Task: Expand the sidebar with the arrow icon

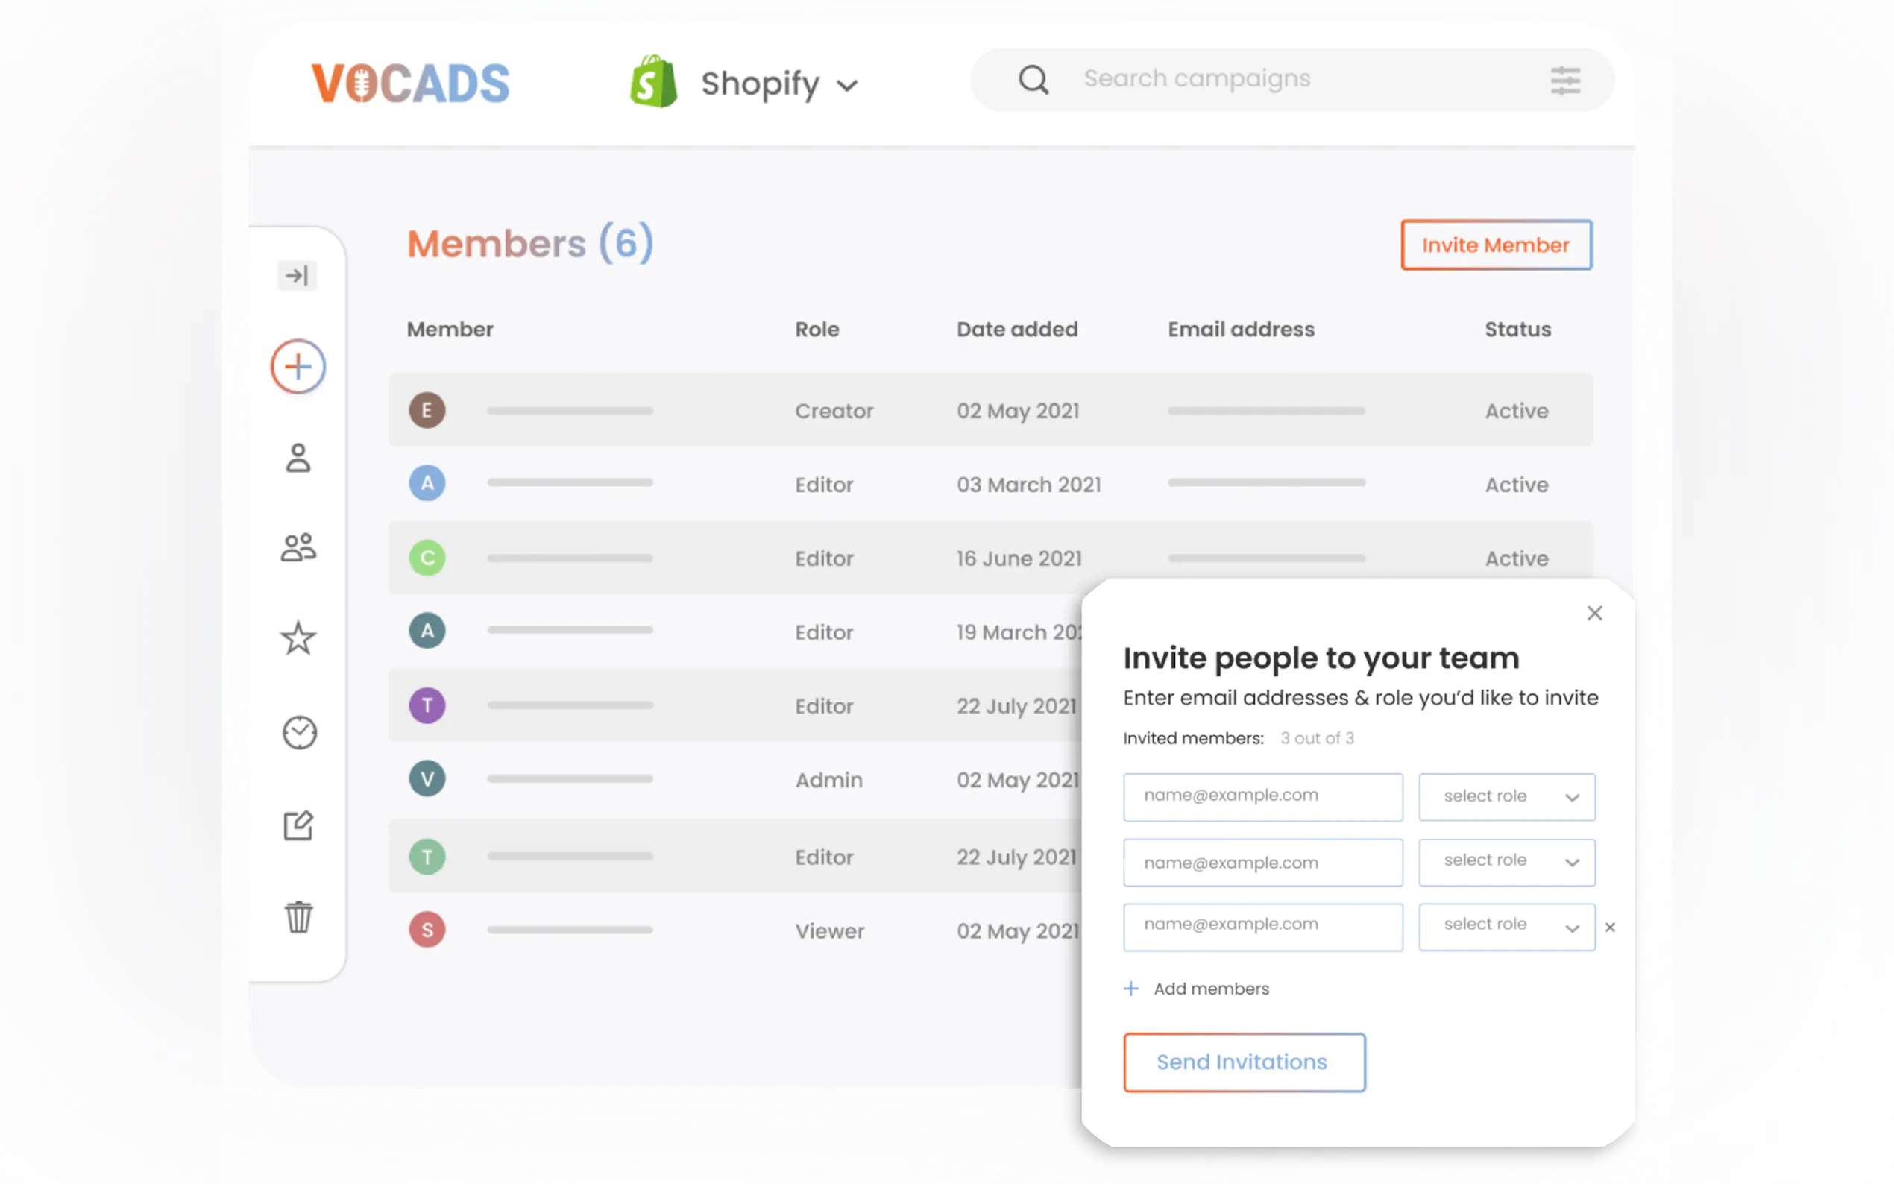Action: point(297,276)
